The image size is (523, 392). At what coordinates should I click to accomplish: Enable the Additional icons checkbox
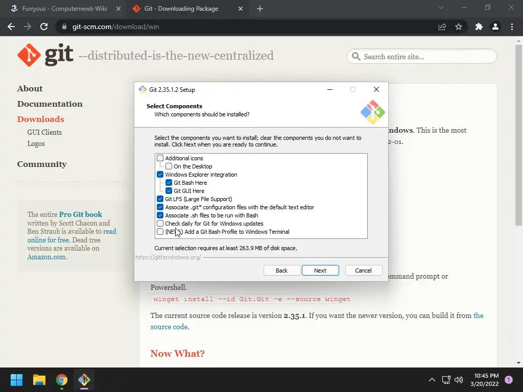pos(160,158)
